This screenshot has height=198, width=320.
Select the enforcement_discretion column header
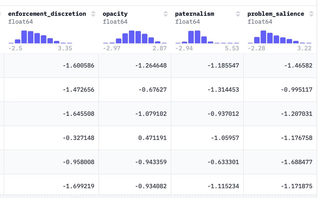47,14
